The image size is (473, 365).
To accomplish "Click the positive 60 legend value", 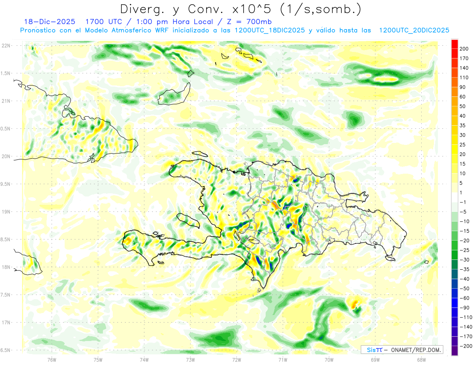I will click(x=463, y=97).
